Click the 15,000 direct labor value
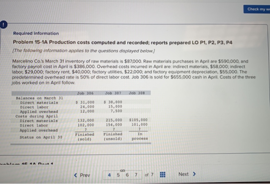The width and height of the screenshot is (270, 184). (115, 107)
